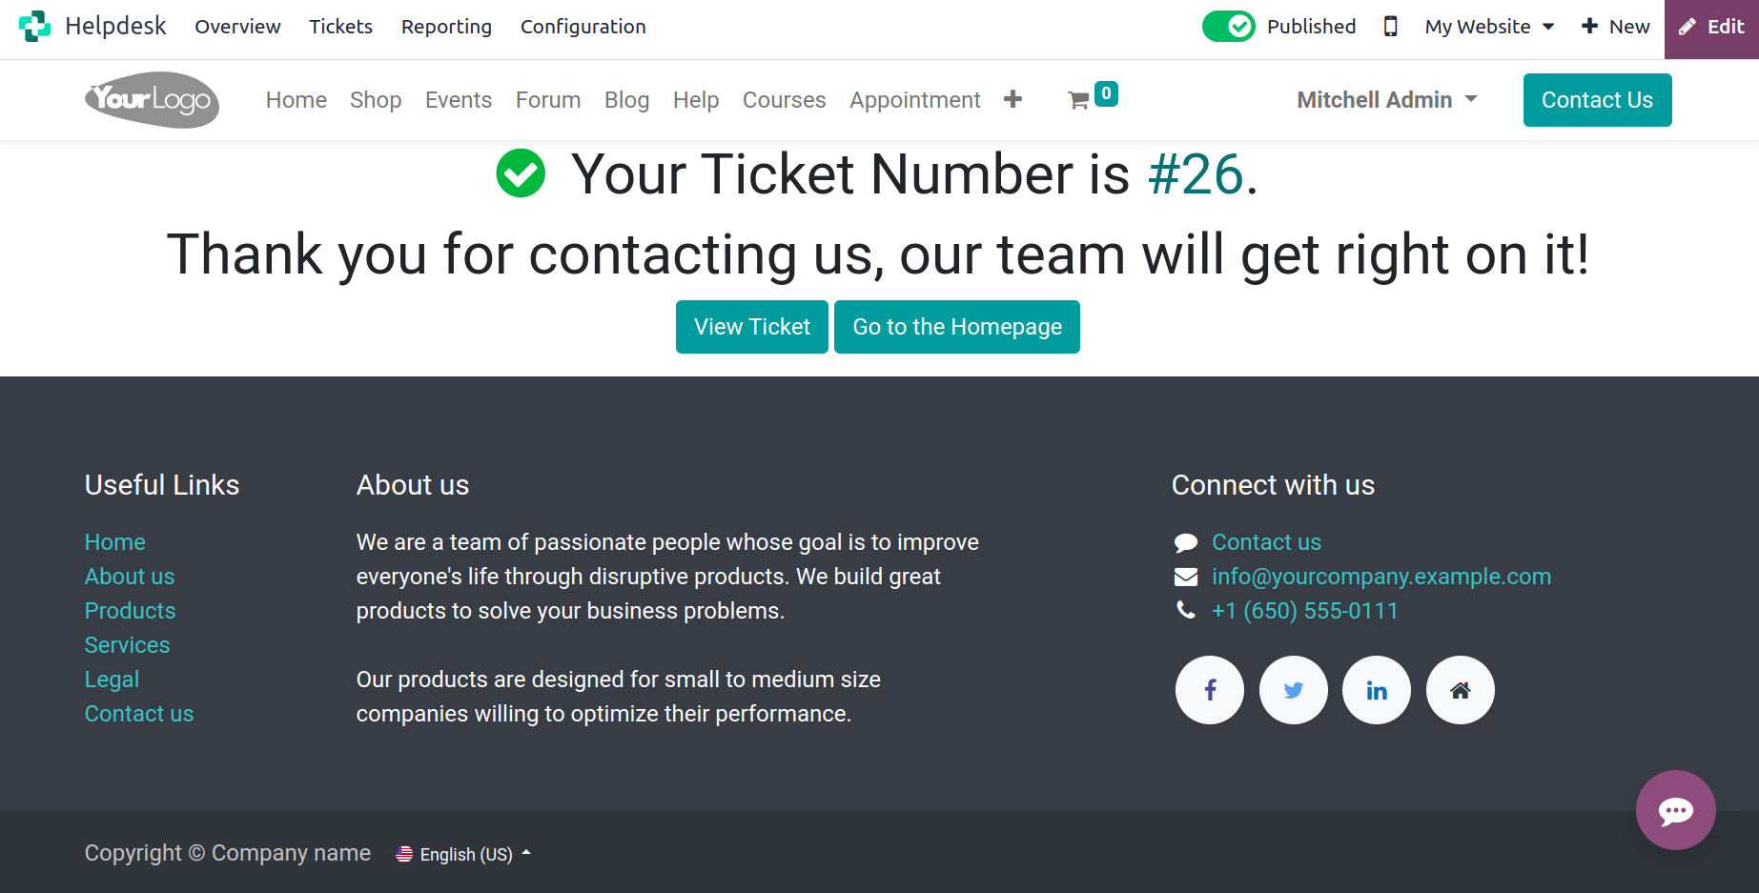Expand the English (US) language selector
This screenshot has width=1759, height=893.
pos(463,854)
